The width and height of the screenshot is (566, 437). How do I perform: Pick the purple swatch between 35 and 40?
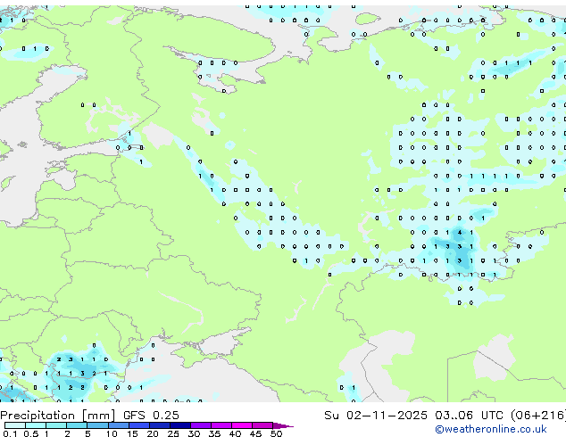221,425
